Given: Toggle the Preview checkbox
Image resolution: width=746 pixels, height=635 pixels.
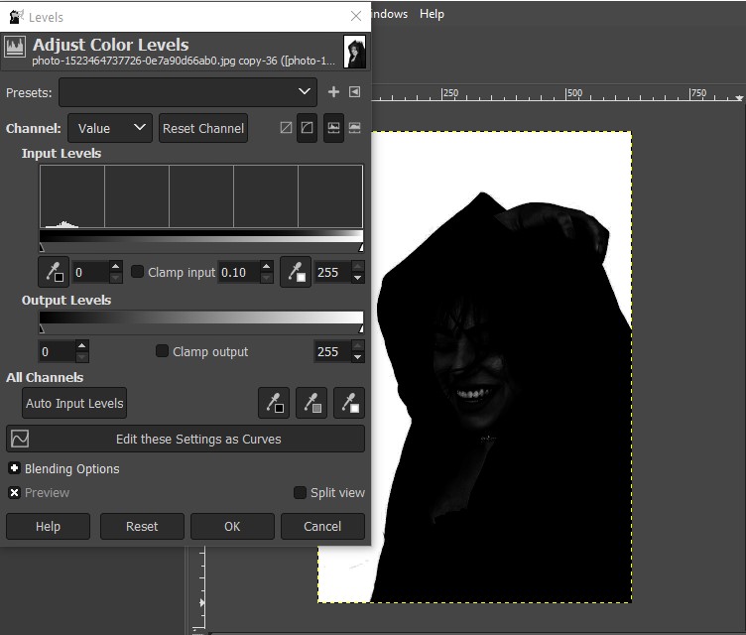Looking at the screenshot, I should click(x=14, y=493).
